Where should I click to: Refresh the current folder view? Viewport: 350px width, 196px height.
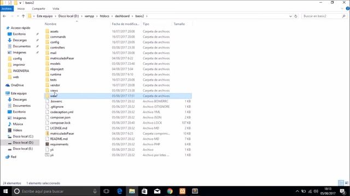point(296,16)
